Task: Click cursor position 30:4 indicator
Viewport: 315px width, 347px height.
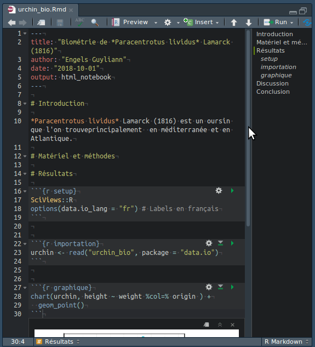Action: point(18,342)
